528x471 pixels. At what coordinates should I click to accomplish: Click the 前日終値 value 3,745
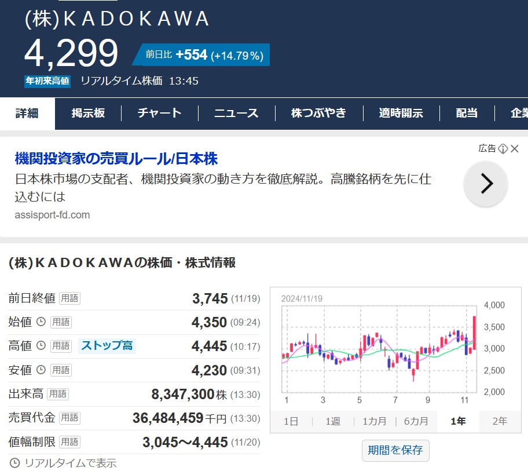(210, 298)
